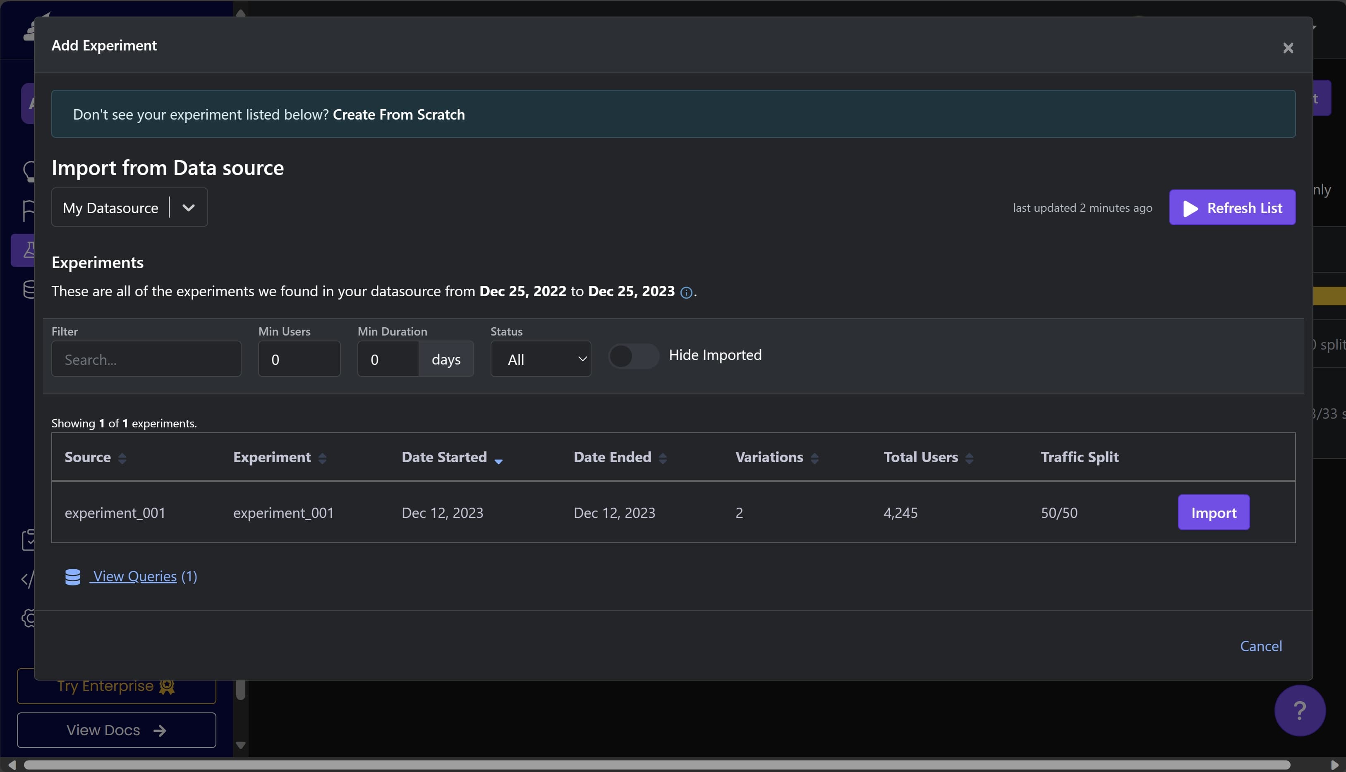Import experiment_001 row
This screenshot has width=1346, height=772.
click(1213, 513)
